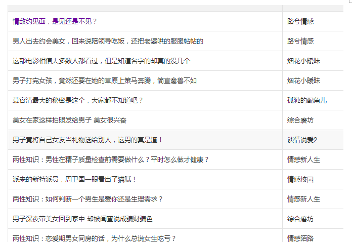Click source 情感校园
This screenshot has width=352, height=242.
coord(300,180)
